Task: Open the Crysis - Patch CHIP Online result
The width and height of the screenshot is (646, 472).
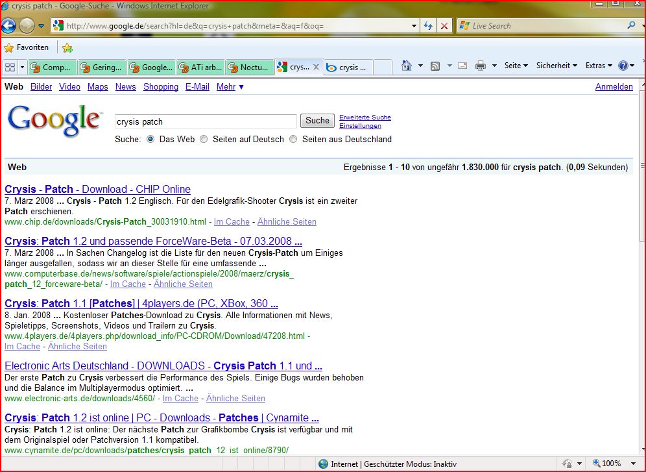Action: [98, 189]
